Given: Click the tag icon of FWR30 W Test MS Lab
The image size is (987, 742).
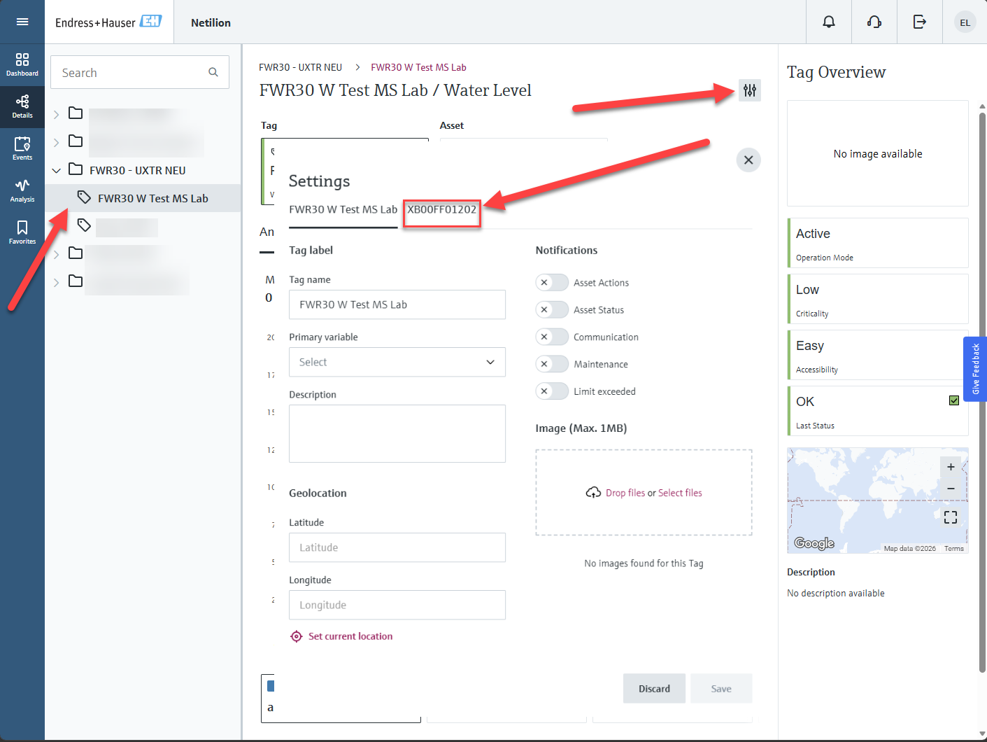Looking at the screenshot, I should (84, 197).
